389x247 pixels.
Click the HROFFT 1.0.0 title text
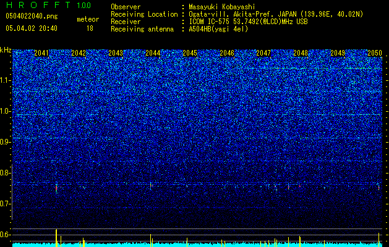click(49, 5)
